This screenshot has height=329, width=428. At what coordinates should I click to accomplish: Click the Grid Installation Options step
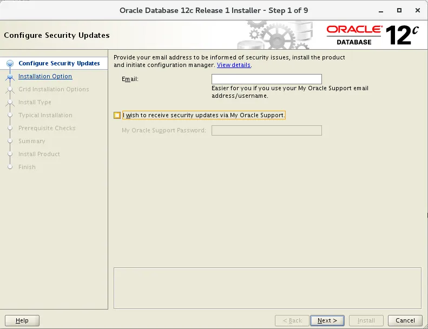point(54,89)
